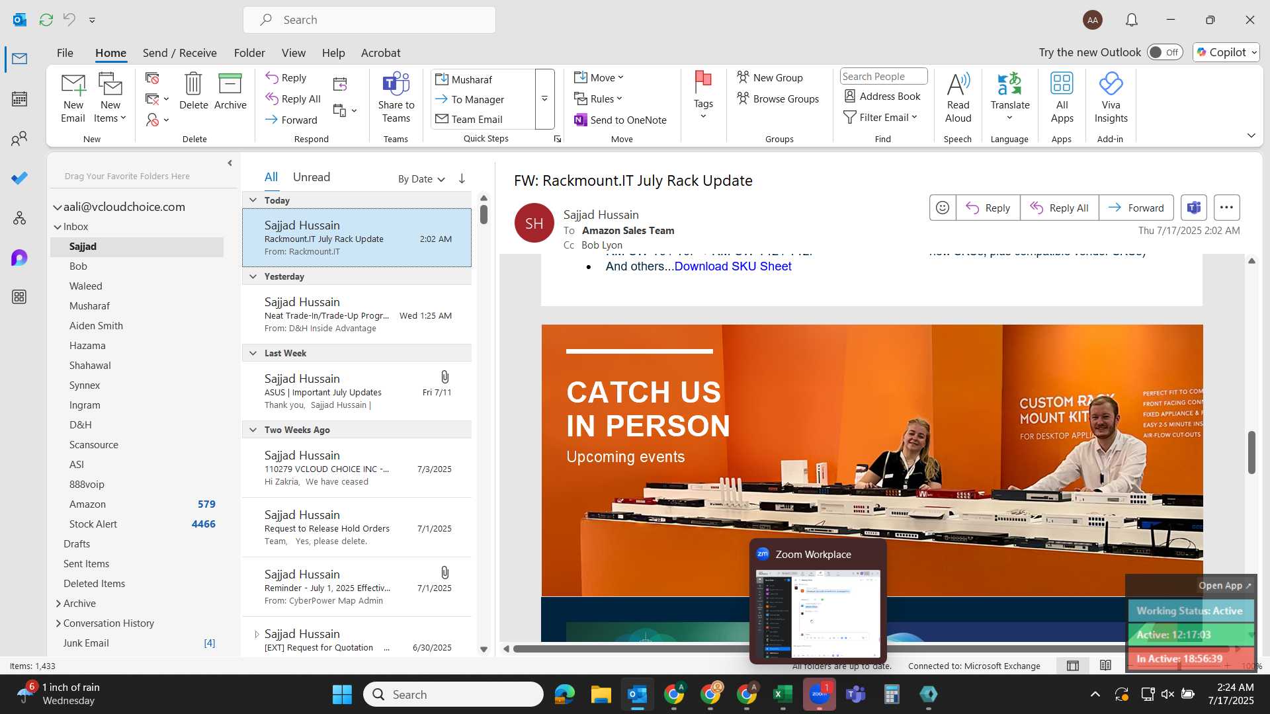
Task: Click the message list scrollbar thumb
Action: (484, 214)
